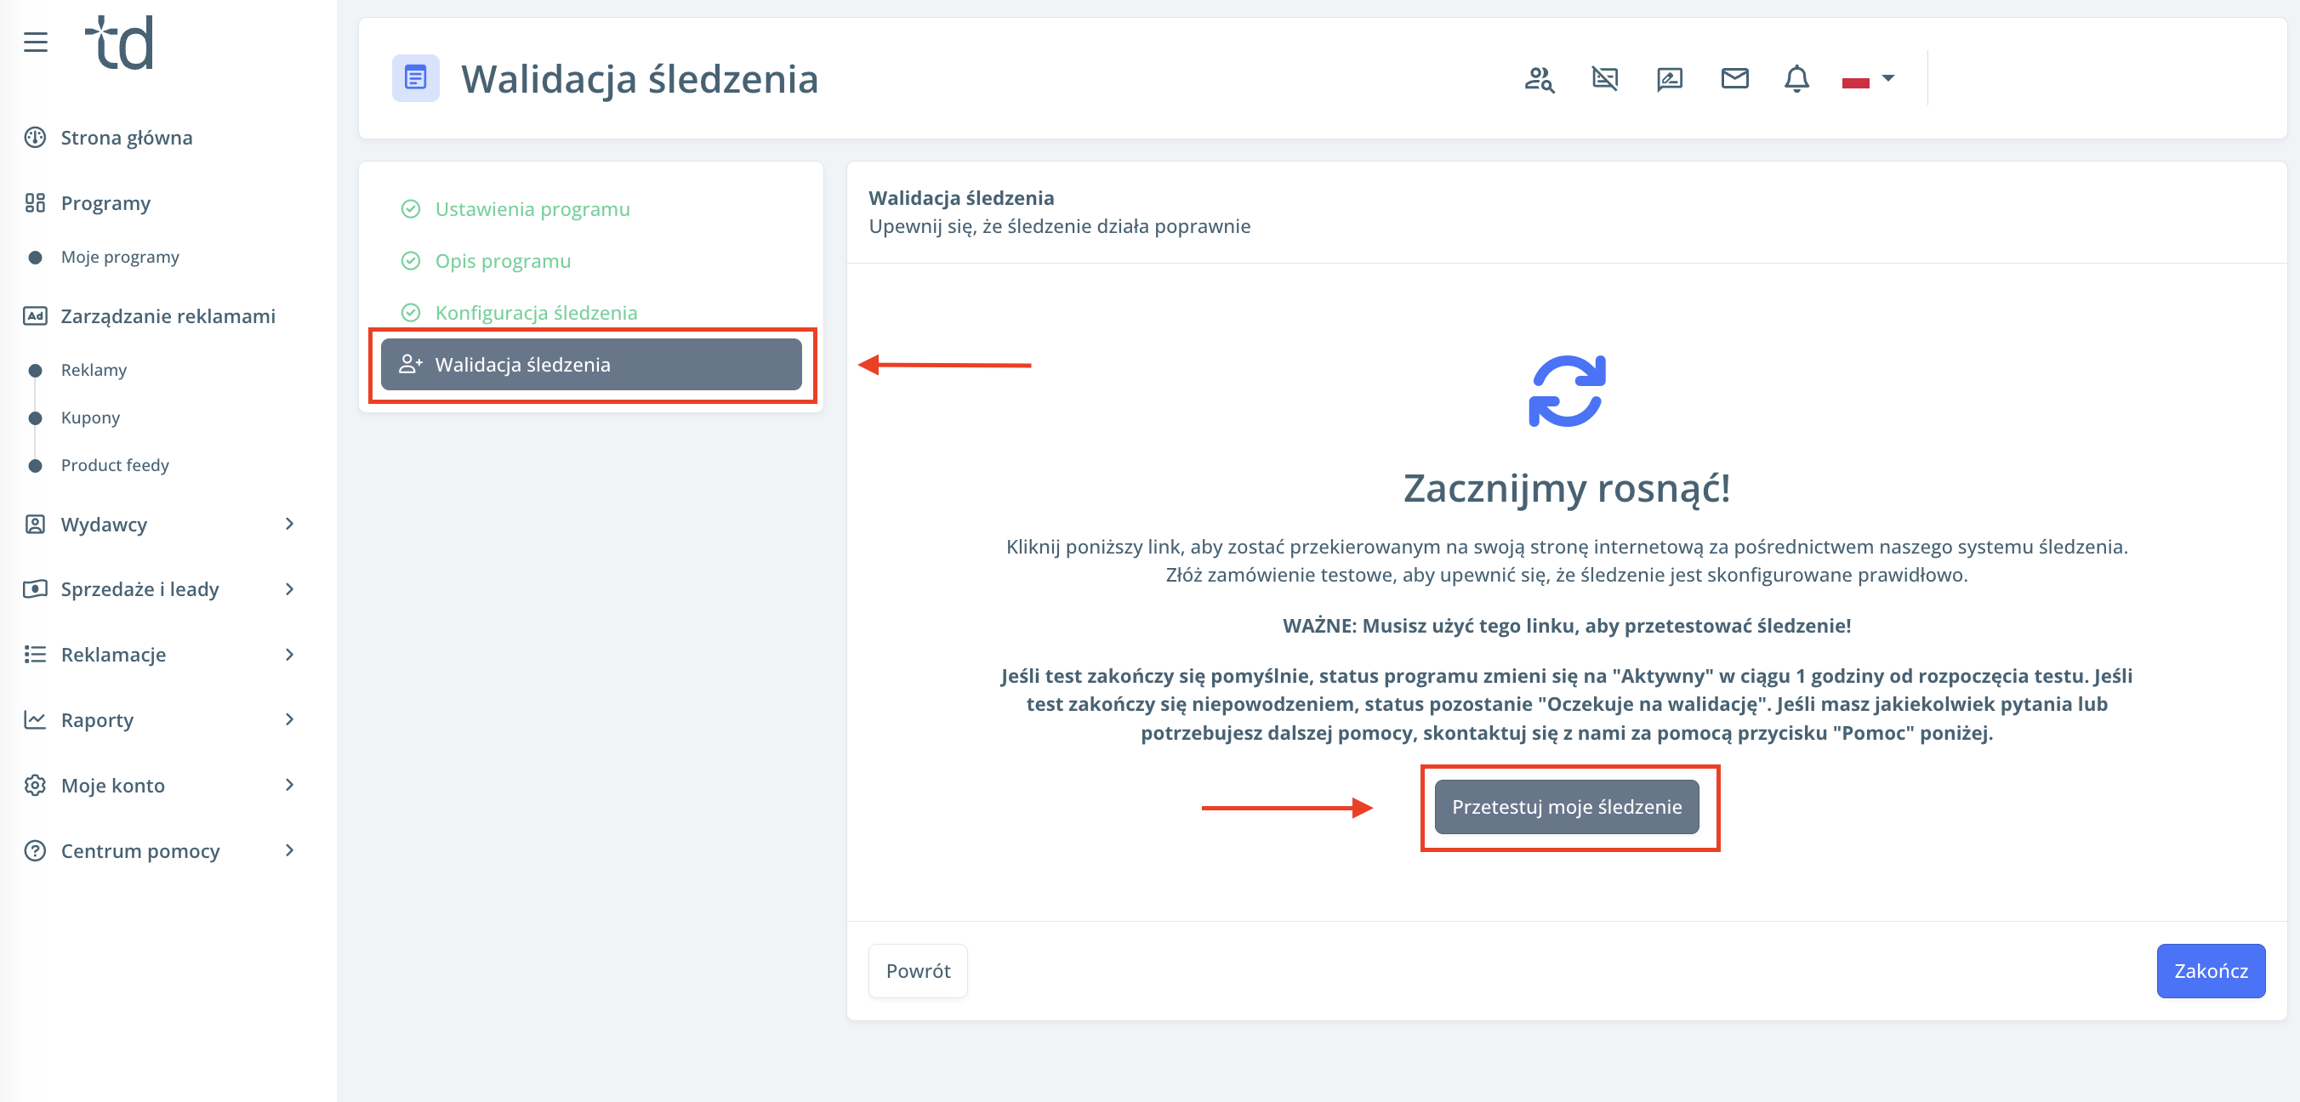
Task: Expand the Reklamacje chevron
Action: [x=289, y=654]
